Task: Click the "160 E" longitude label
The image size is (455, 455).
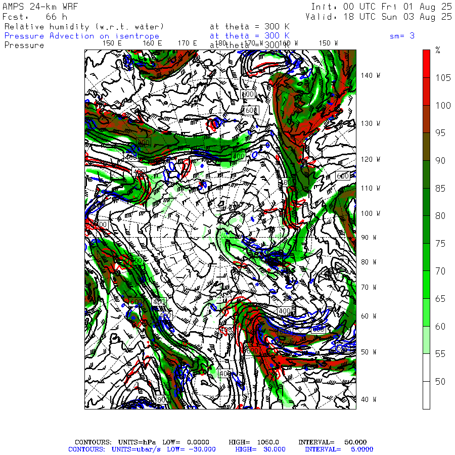Action: pos(152,43)
